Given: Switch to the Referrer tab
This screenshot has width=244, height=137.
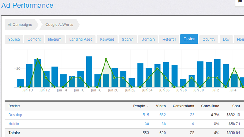Looking at the screenshot, I should click(169, 40).
